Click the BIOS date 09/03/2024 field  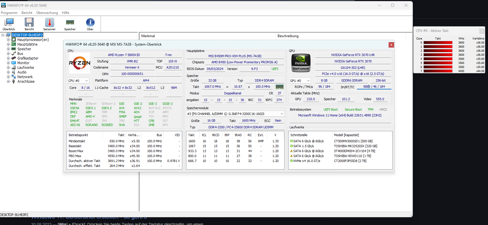pos(215,69)
